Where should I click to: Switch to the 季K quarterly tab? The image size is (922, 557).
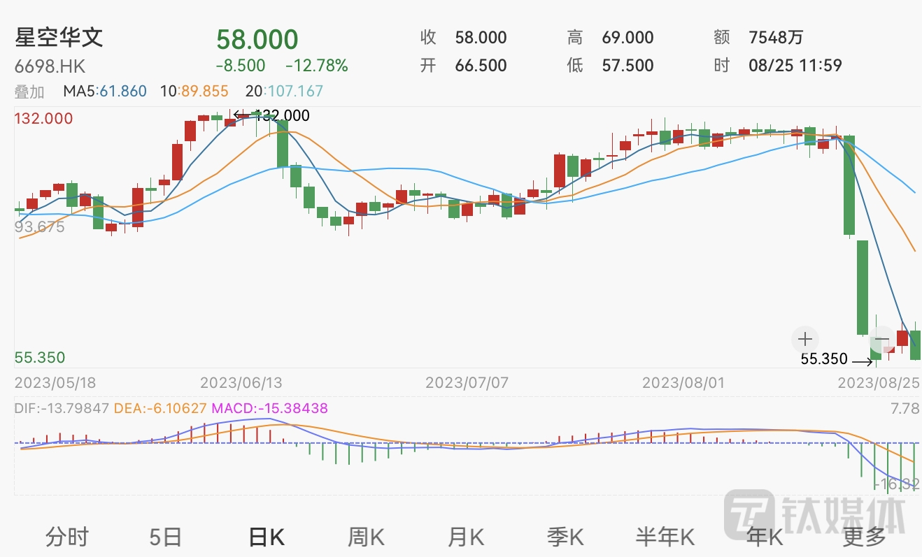[x=565, y=537]
